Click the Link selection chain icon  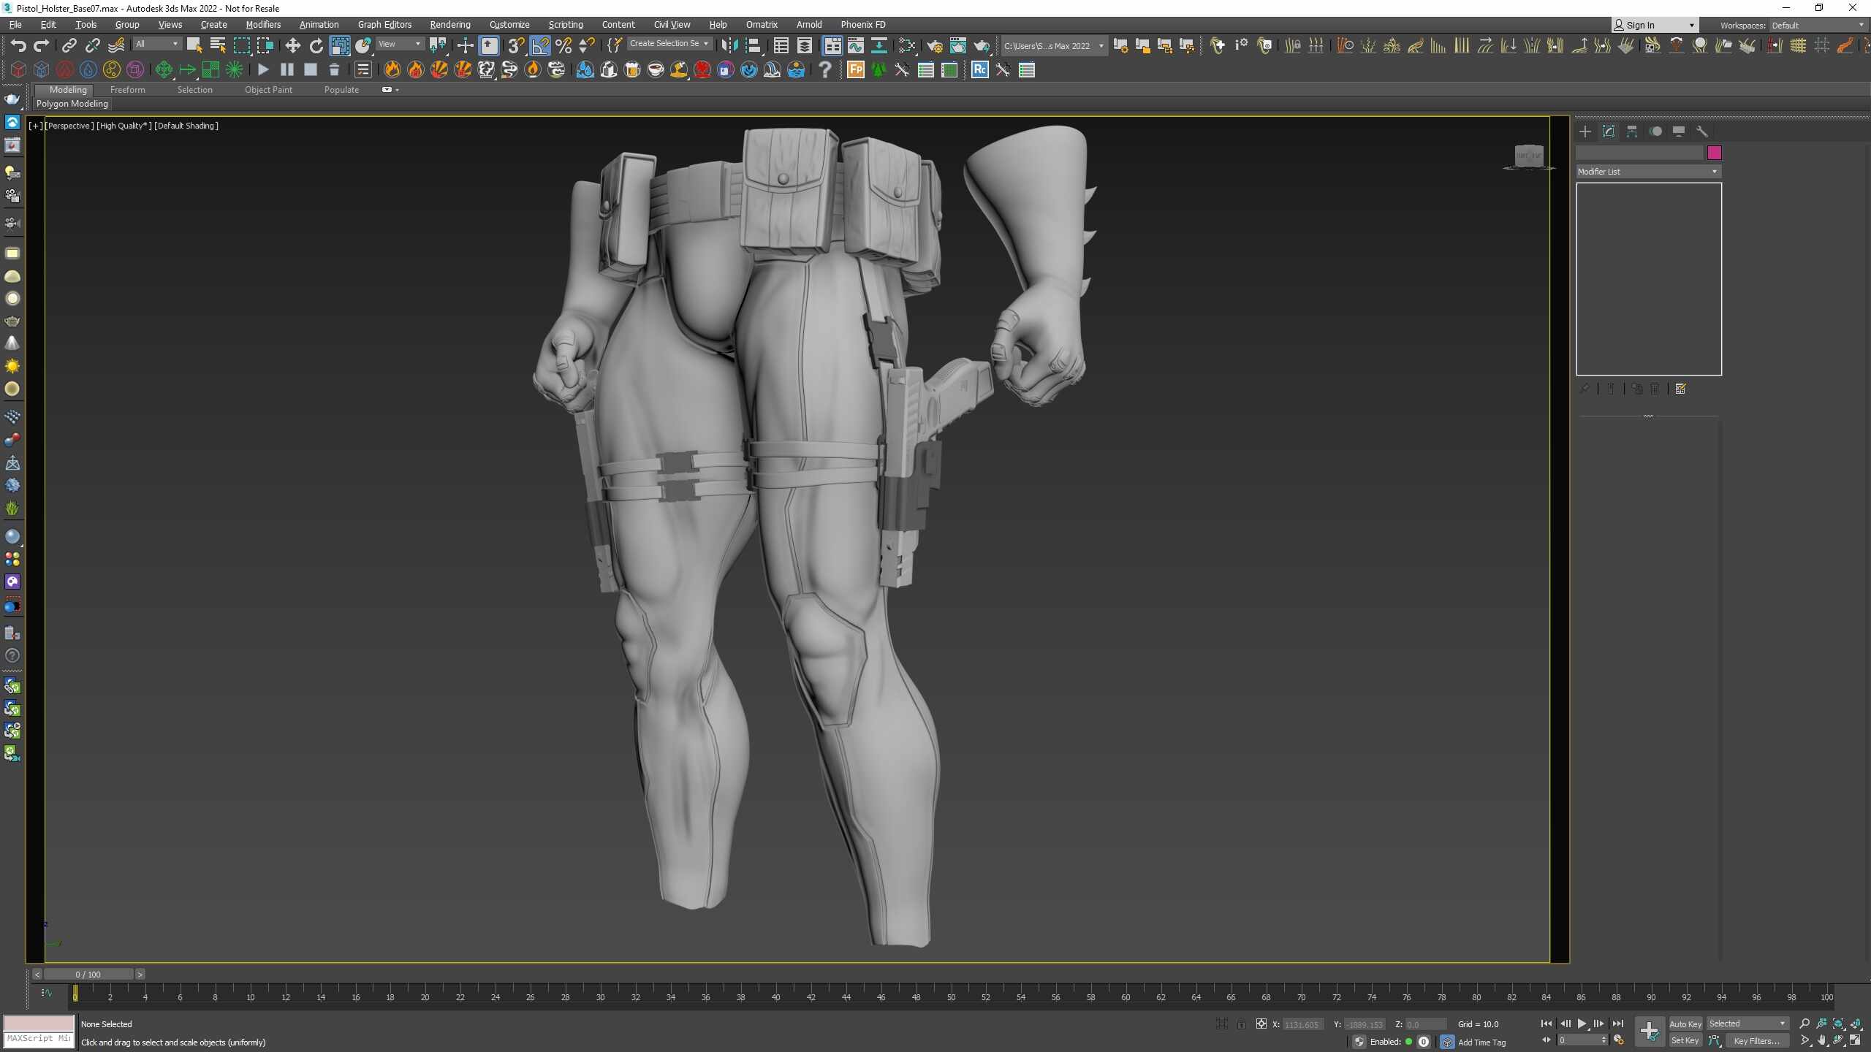pos(69,45)
